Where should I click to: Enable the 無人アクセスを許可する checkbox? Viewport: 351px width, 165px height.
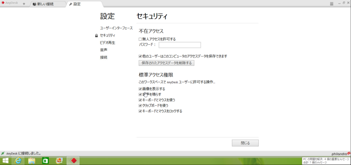pyautogui.click(x=140, y=39)
